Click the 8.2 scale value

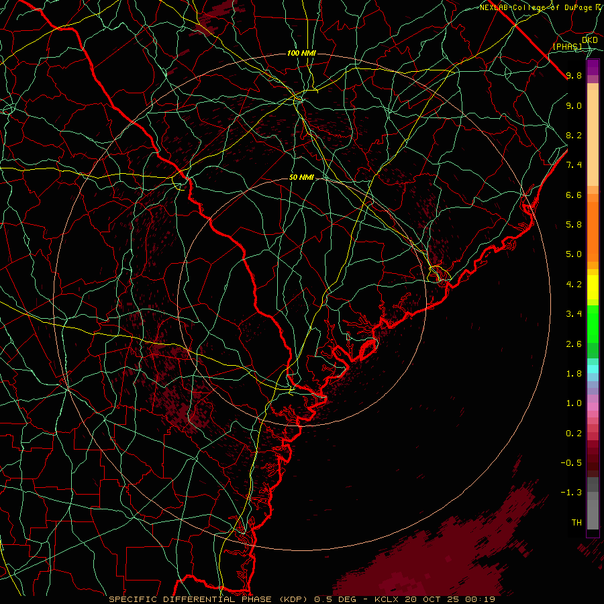(x=574, y=135)
